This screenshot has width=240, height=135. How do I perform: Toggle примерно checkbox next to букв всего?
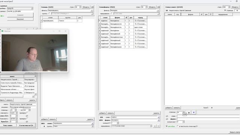point(27,118)
